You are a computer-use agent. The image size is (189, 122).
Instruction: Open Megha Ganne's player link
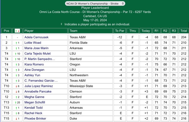34,97
